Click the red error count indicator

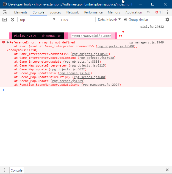(158, 12)
